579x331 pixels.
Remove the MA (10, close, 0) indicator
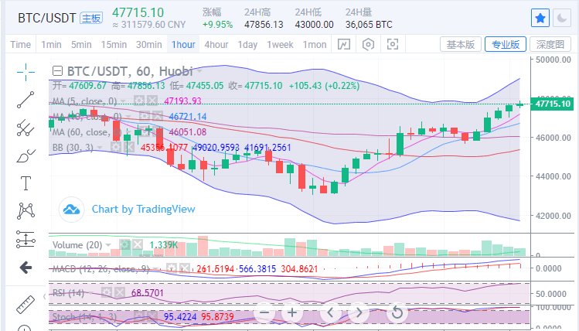coord(157,116)
